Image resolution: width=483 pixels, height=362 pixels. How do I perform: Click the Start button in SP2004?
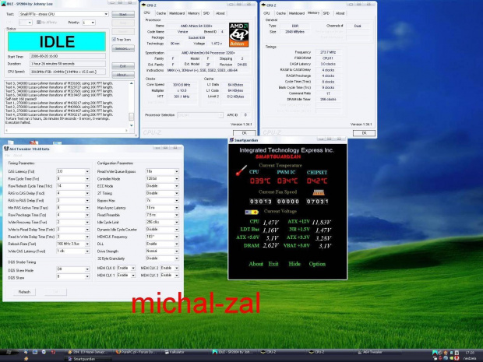point(123,14)
